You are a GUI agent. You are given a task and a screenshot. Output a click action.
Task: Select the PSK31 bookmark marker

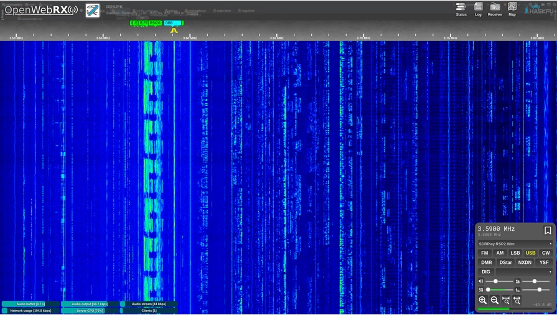[x=155, y=23]
